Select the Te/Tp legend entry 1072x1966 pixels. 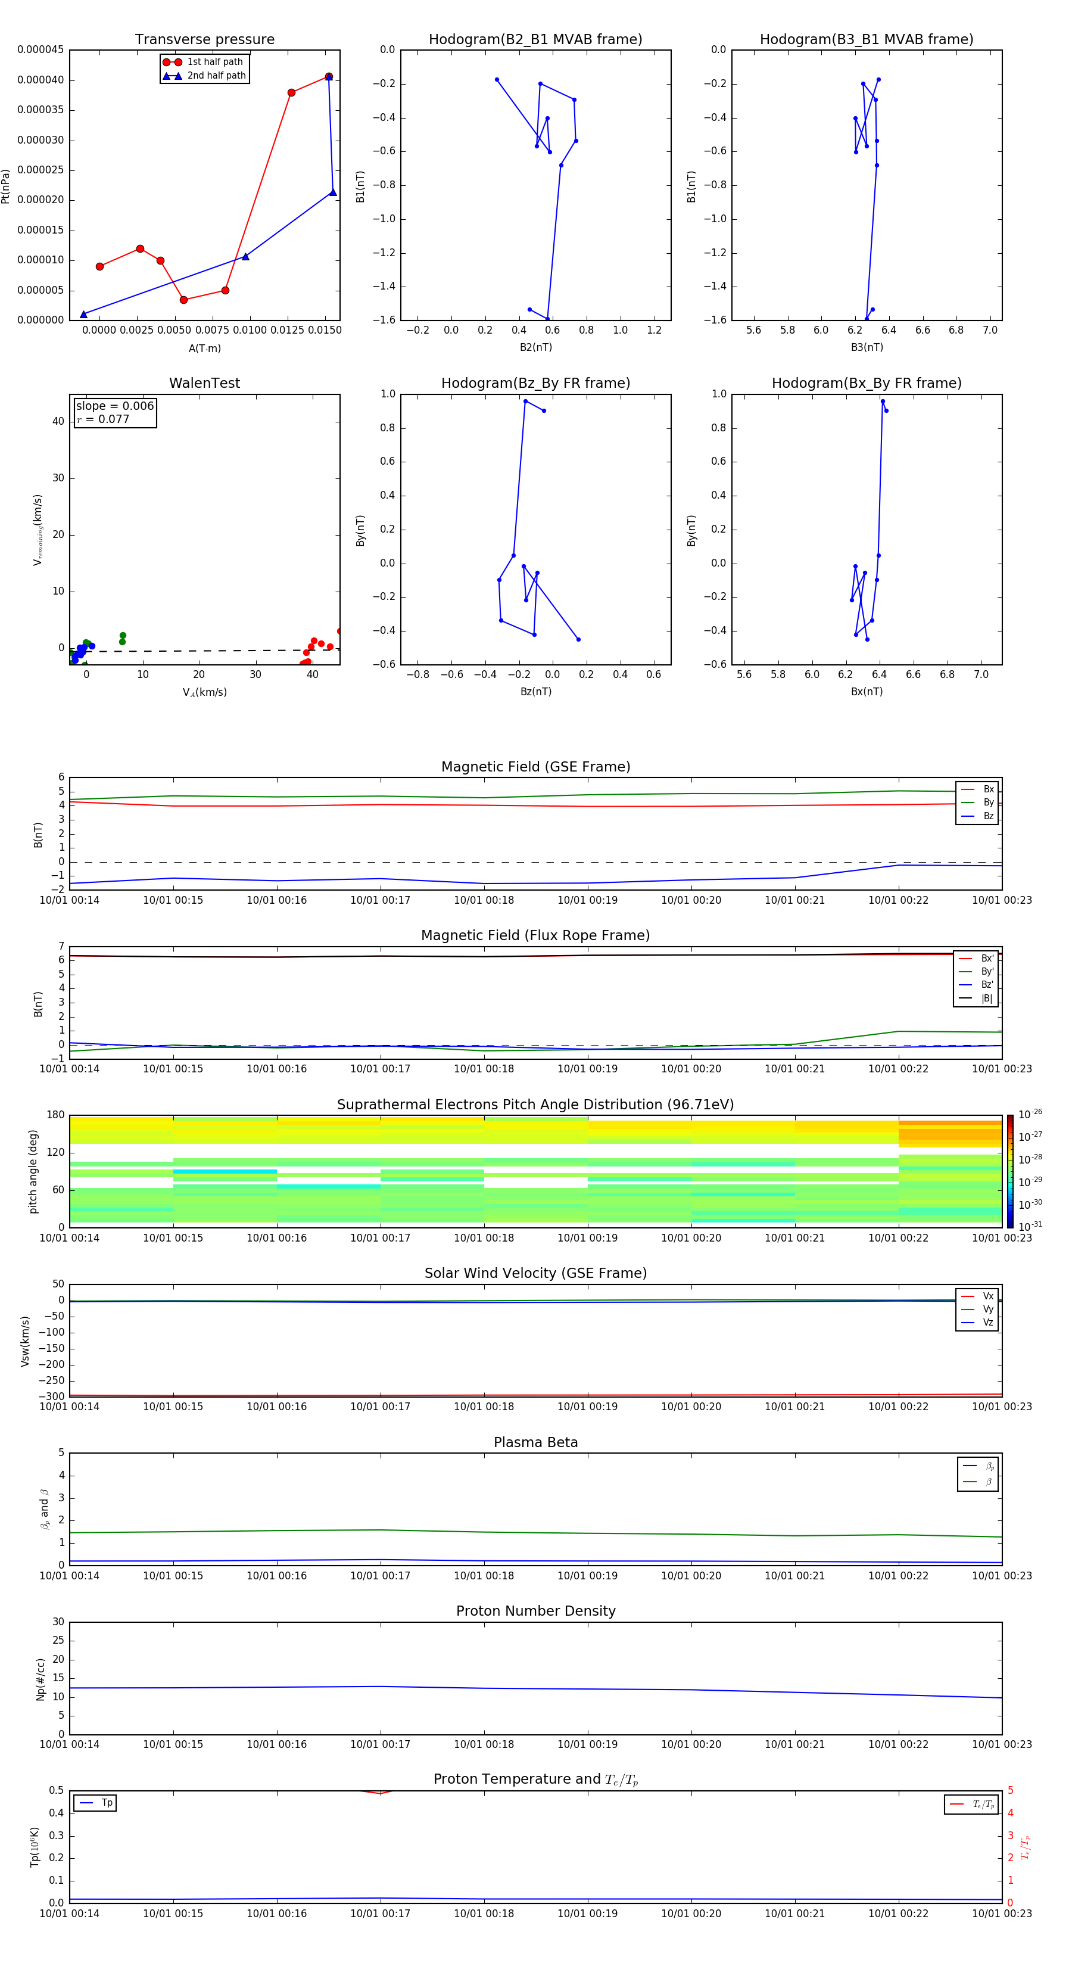click(x=971, y=1804)
